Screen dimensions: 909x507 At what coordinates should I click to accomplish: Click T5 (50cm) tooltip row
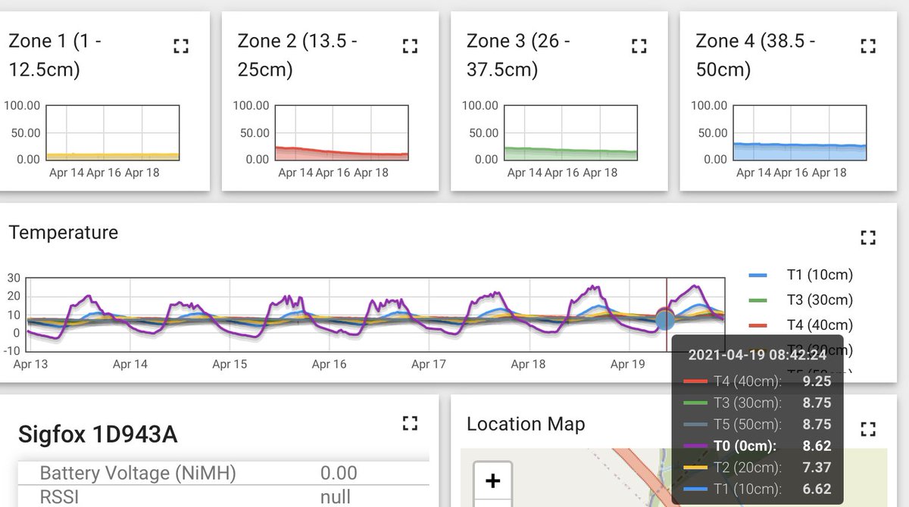click(x=757, y=425)
